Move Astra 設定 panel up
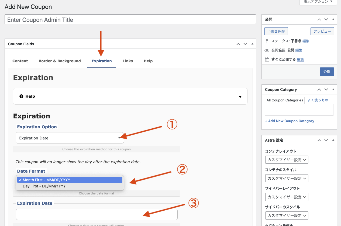 (319, 140)
